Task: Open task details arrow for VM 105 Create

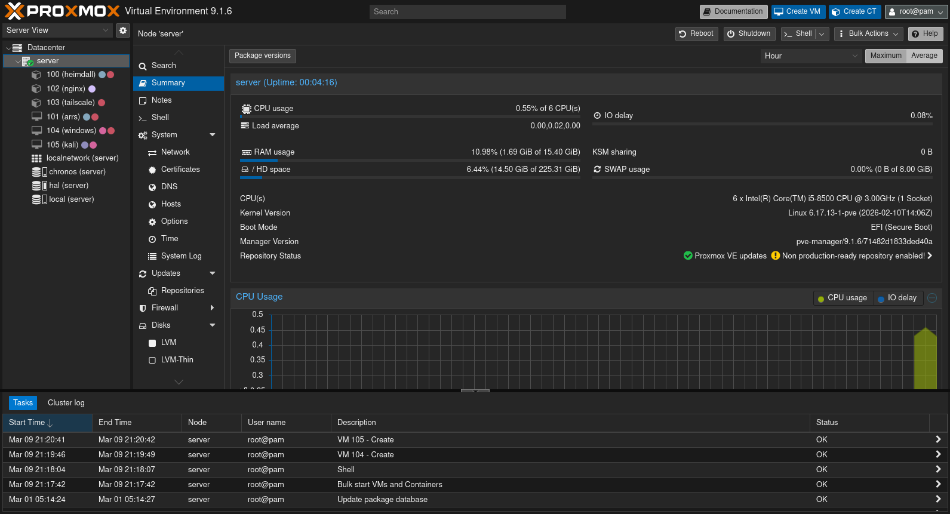Action: coord(937,440)
